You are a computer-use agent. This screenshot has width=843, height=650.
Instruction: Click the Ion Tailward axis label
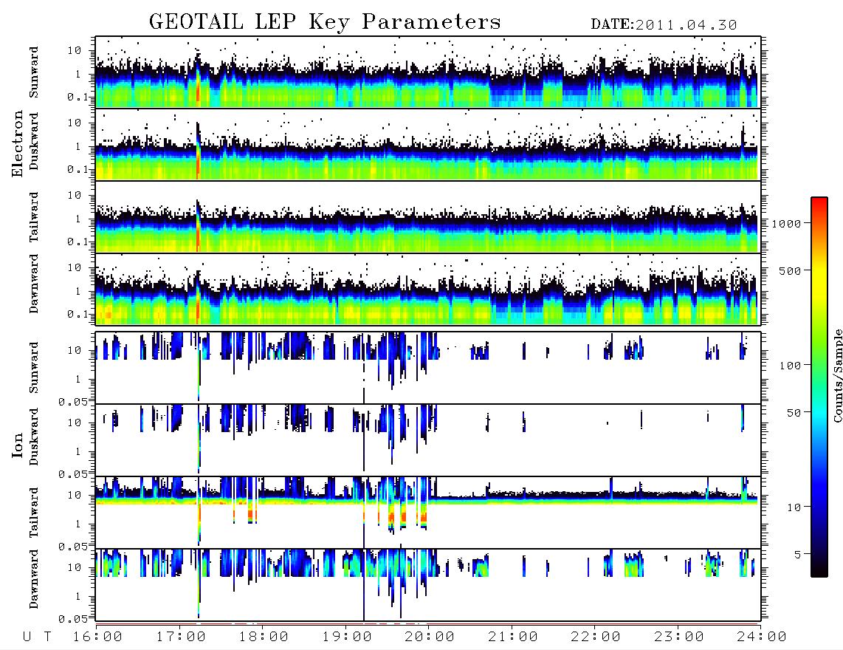point(34,513)
